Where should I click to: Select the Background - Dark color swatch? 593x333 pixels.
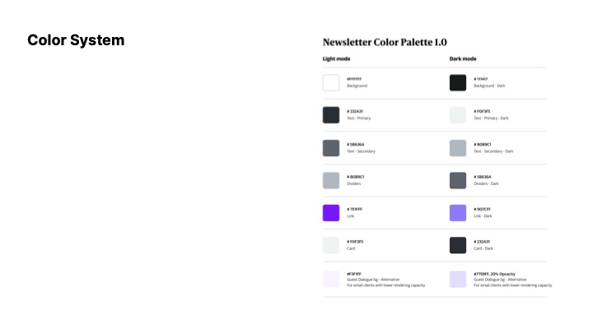(x=458, y=83)
